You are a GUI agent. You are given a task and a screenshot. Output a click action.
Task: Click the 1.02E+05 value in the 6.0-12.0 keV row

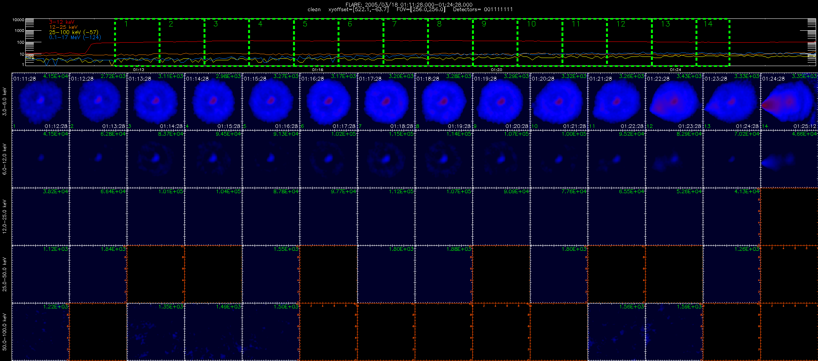pos(344,134)
